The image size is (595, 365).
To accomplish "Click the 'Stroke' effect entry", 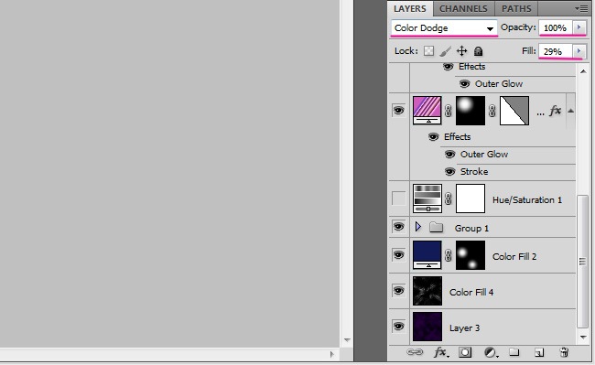I will [x=474, y=172].
